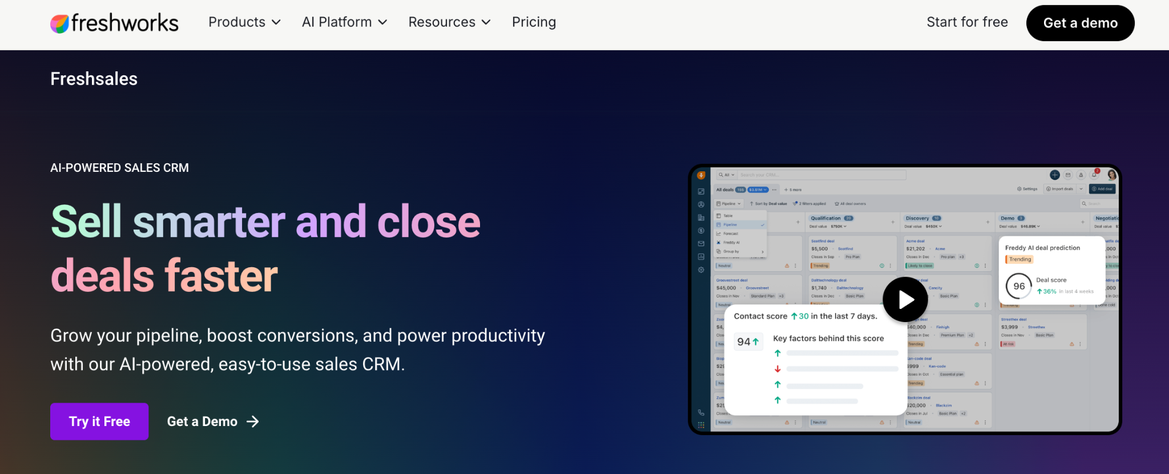Click the Add deal button
Screen dimensions: 1169x474
click(1102, 189)
